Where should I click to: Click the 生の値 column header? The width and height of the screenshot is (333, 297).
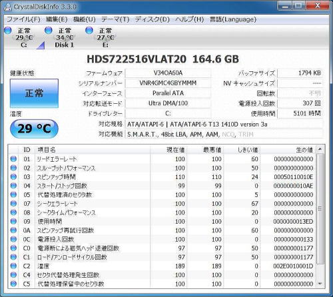click(x=288, y=150)
